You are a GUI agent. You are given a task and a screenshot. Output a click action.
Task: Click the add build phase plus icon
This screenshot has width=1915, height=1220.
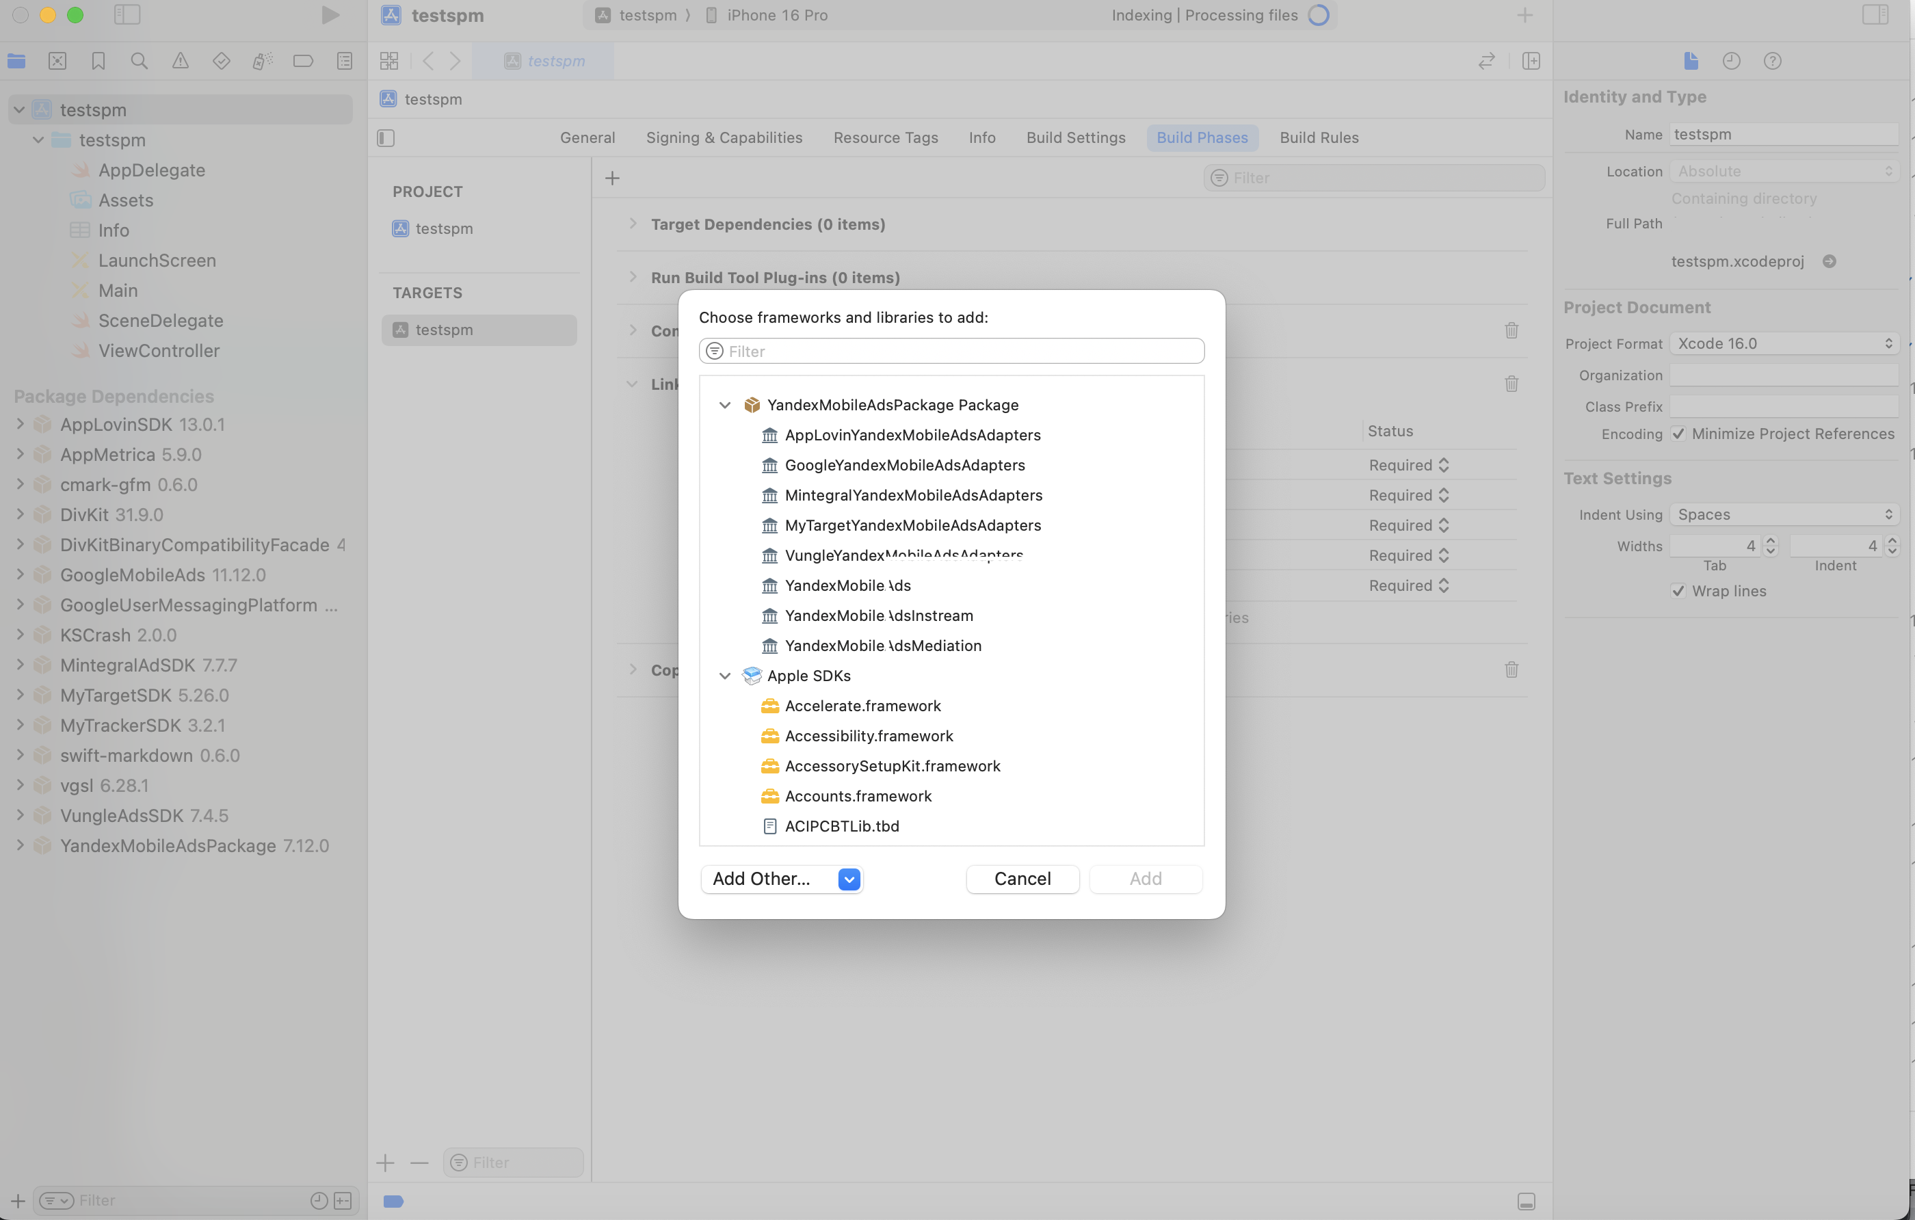point(611,178)
